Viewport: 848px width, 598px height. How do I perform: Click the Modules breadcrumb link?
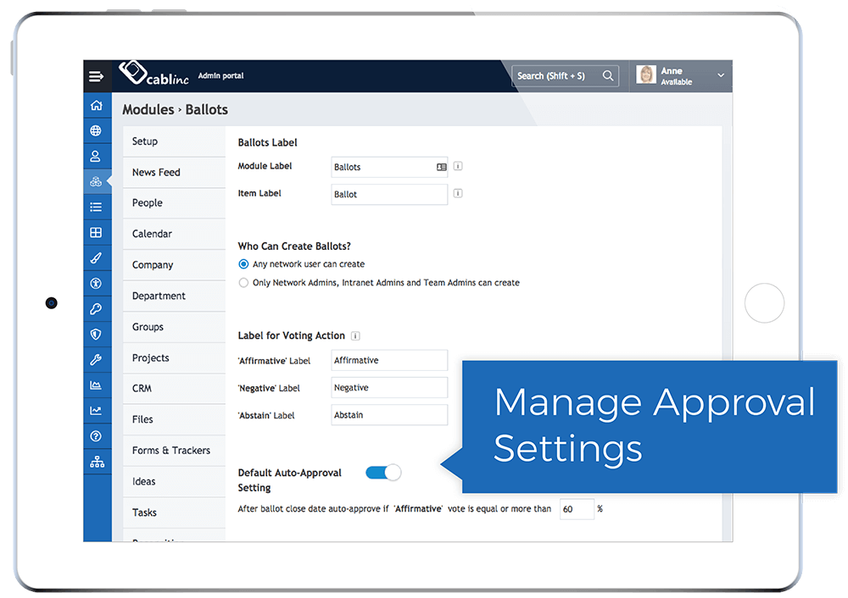[148, 109]
